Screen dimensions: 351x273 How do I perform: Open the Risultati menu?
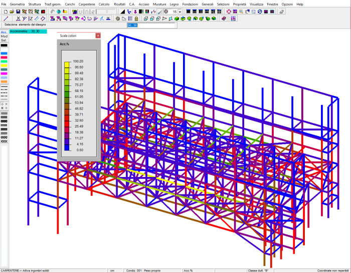(x=119, y=3)
